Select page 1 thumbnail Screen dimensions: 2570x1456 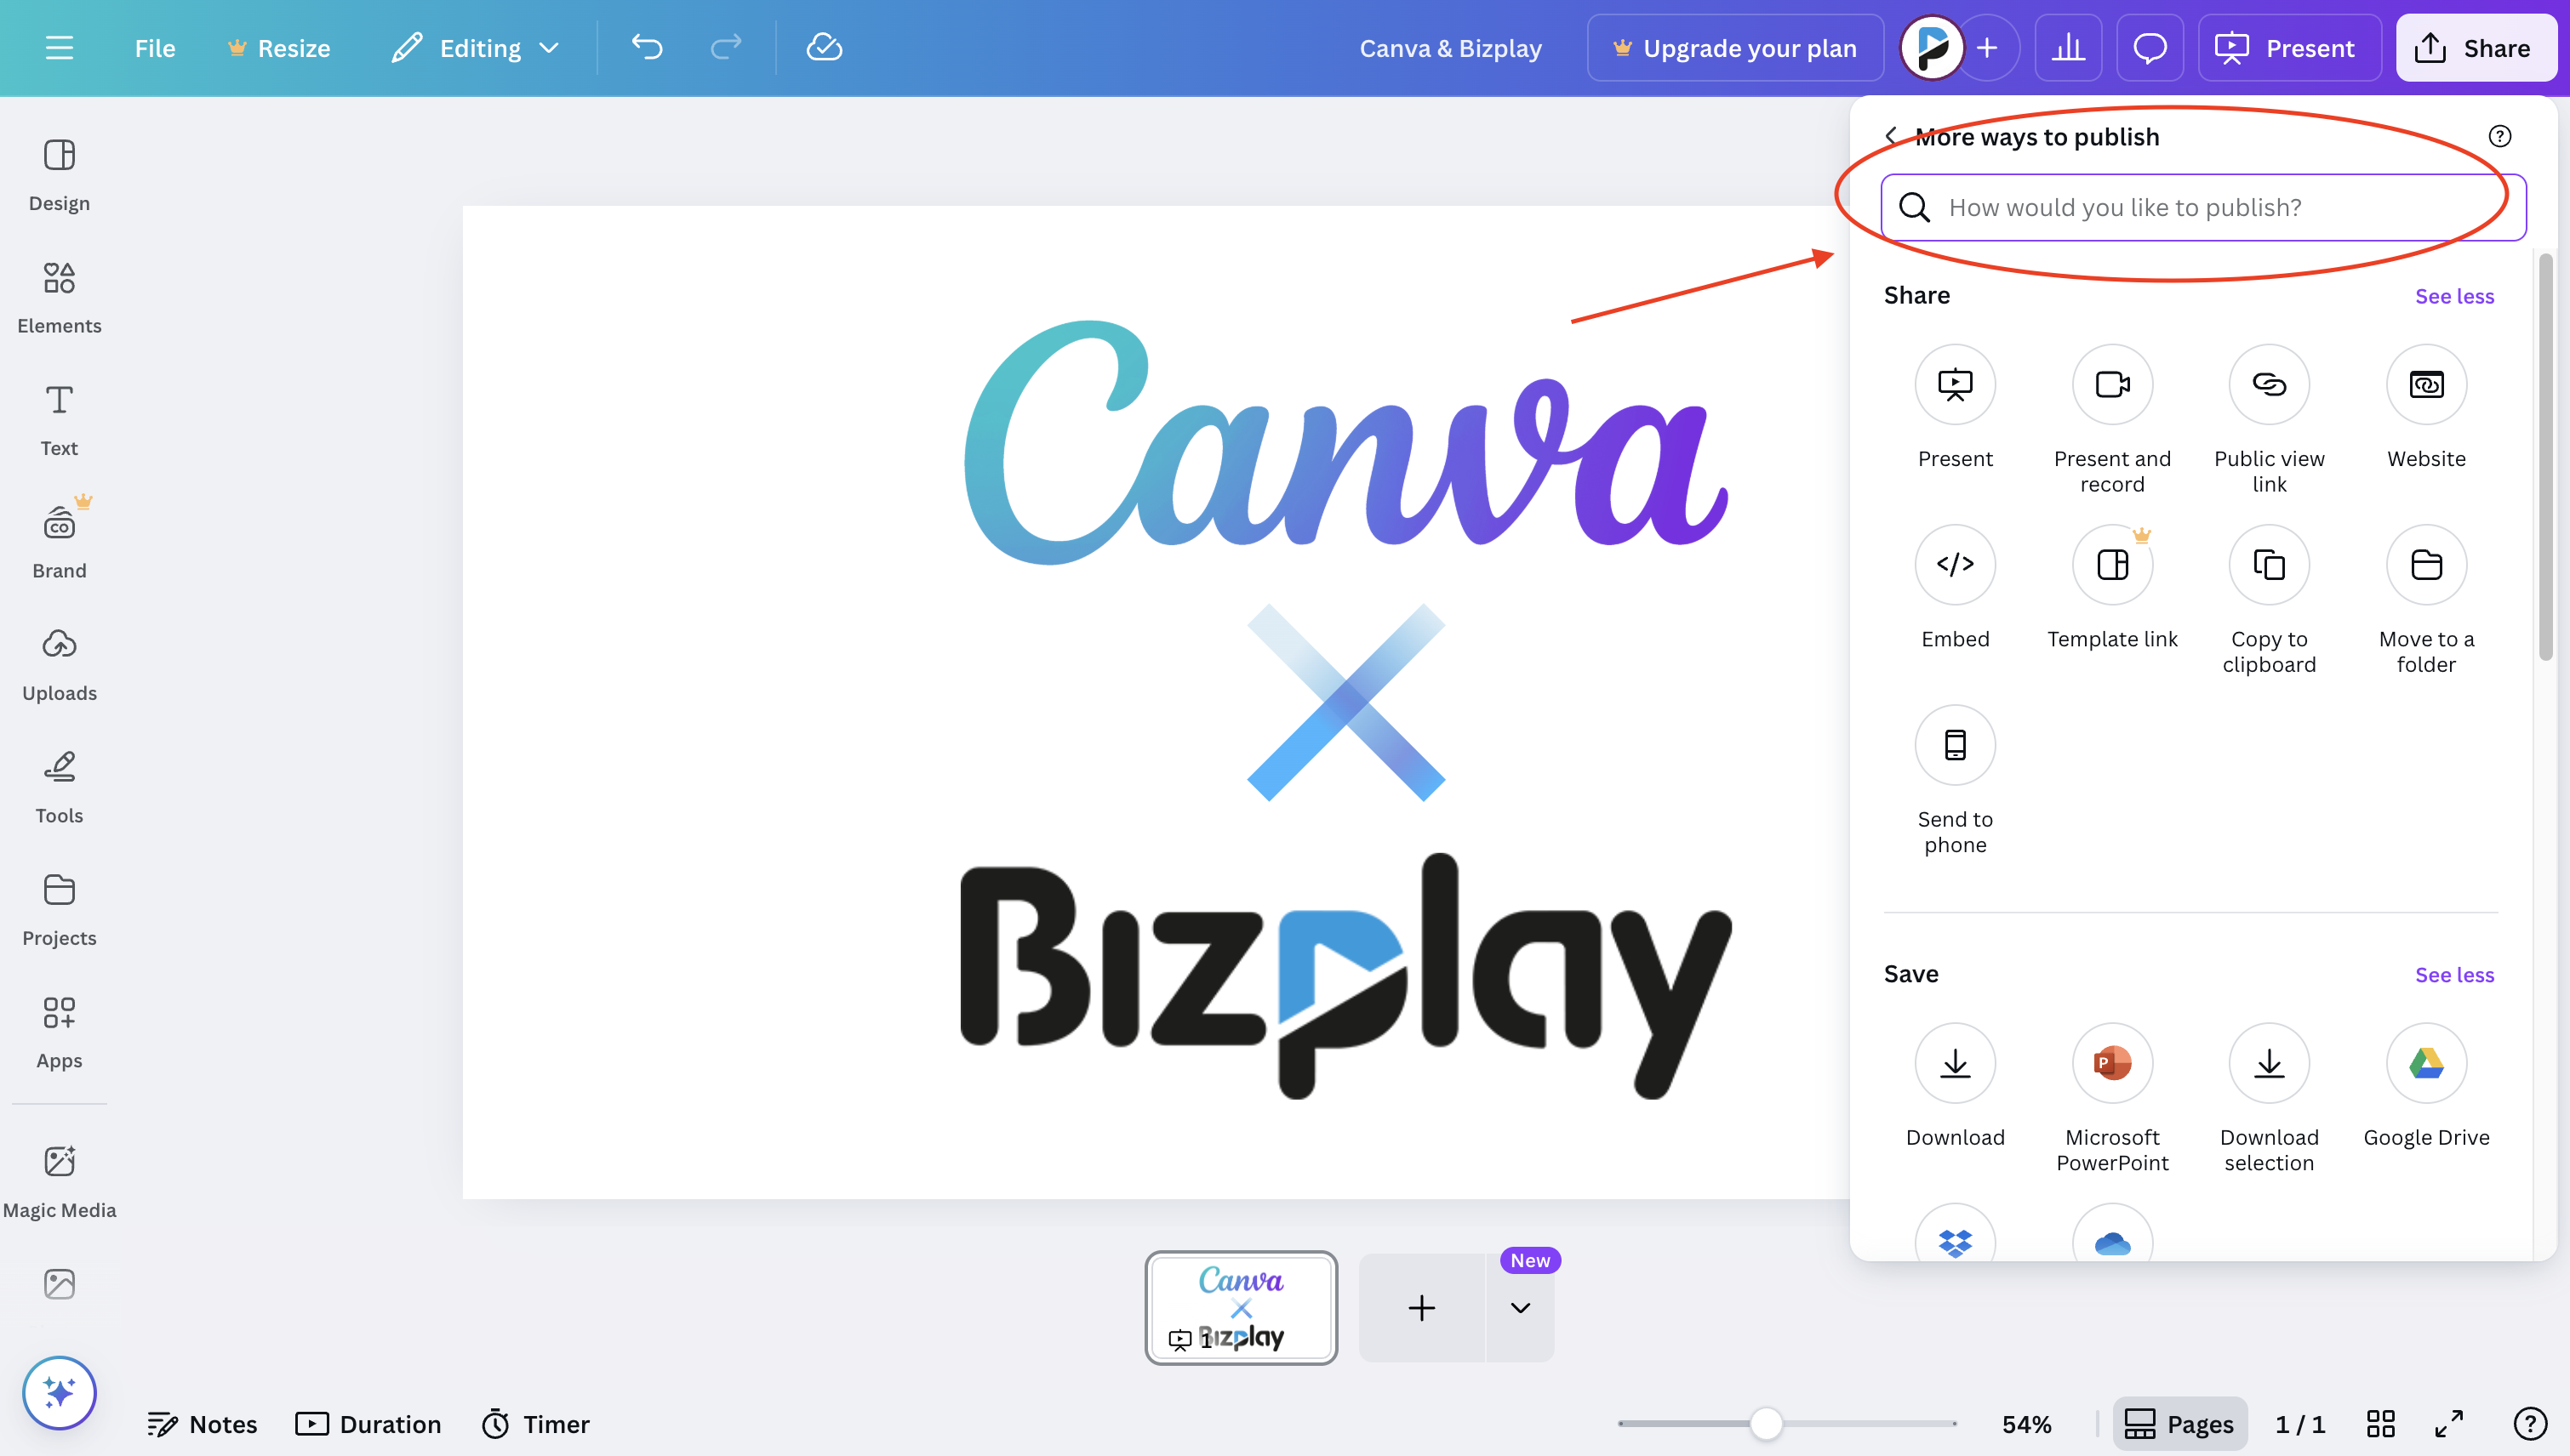click(x=1241, y=1307)
